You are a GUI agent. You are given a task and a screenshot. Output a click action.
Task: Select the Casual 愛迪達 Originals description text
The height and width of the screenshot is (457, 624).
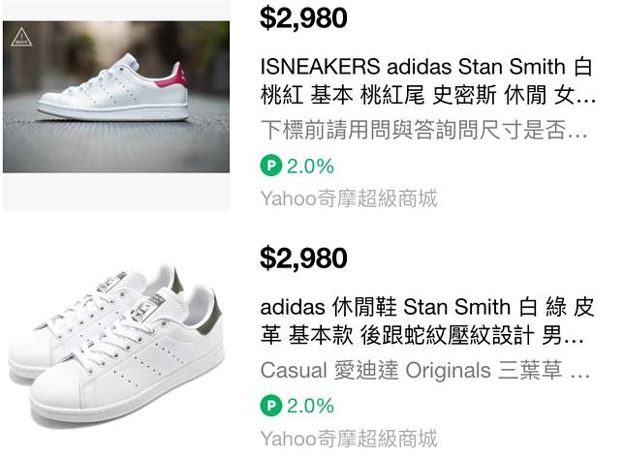tap(425, 370)
